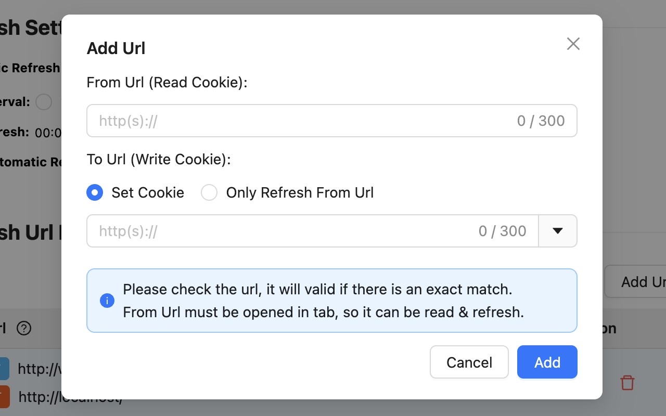The width and height of the screenshot is (666, 416).
Task: Open the To Url dropdown arrow
Action: point(558,231)
